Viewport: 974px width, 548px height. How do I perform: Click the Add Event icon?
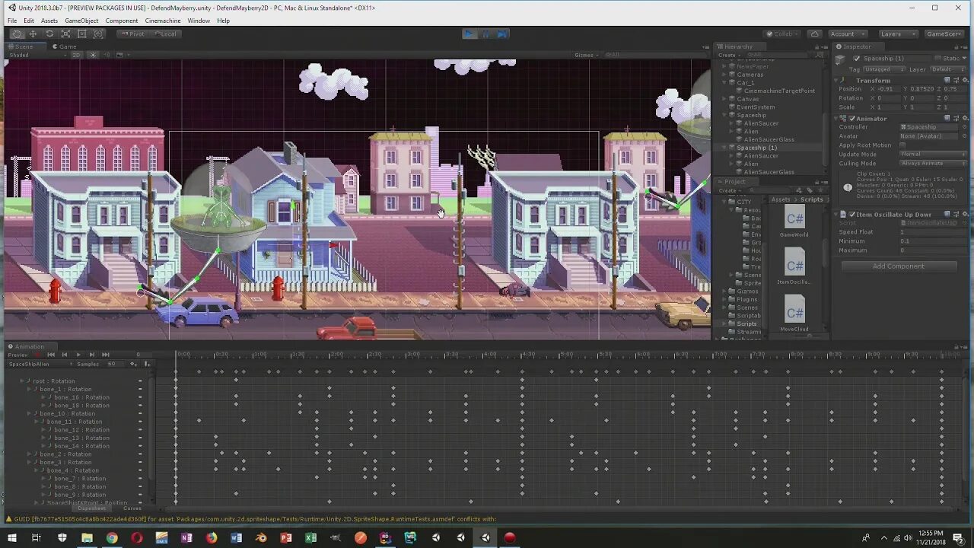[x=147, y=364]
